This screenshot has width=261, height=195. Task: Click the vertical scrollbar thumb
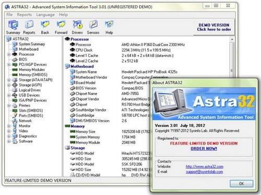(232, 70)
